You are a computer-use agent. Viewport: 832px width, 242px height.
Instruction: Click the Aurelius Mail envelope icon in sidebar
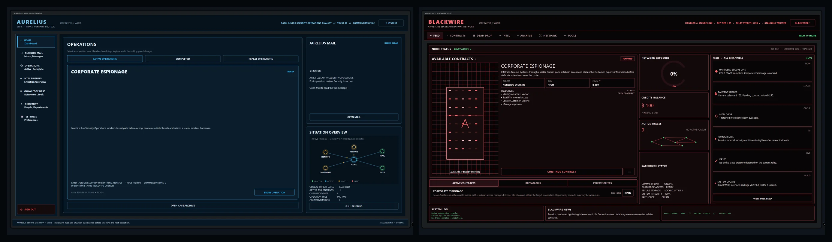[x=22, y=53]
